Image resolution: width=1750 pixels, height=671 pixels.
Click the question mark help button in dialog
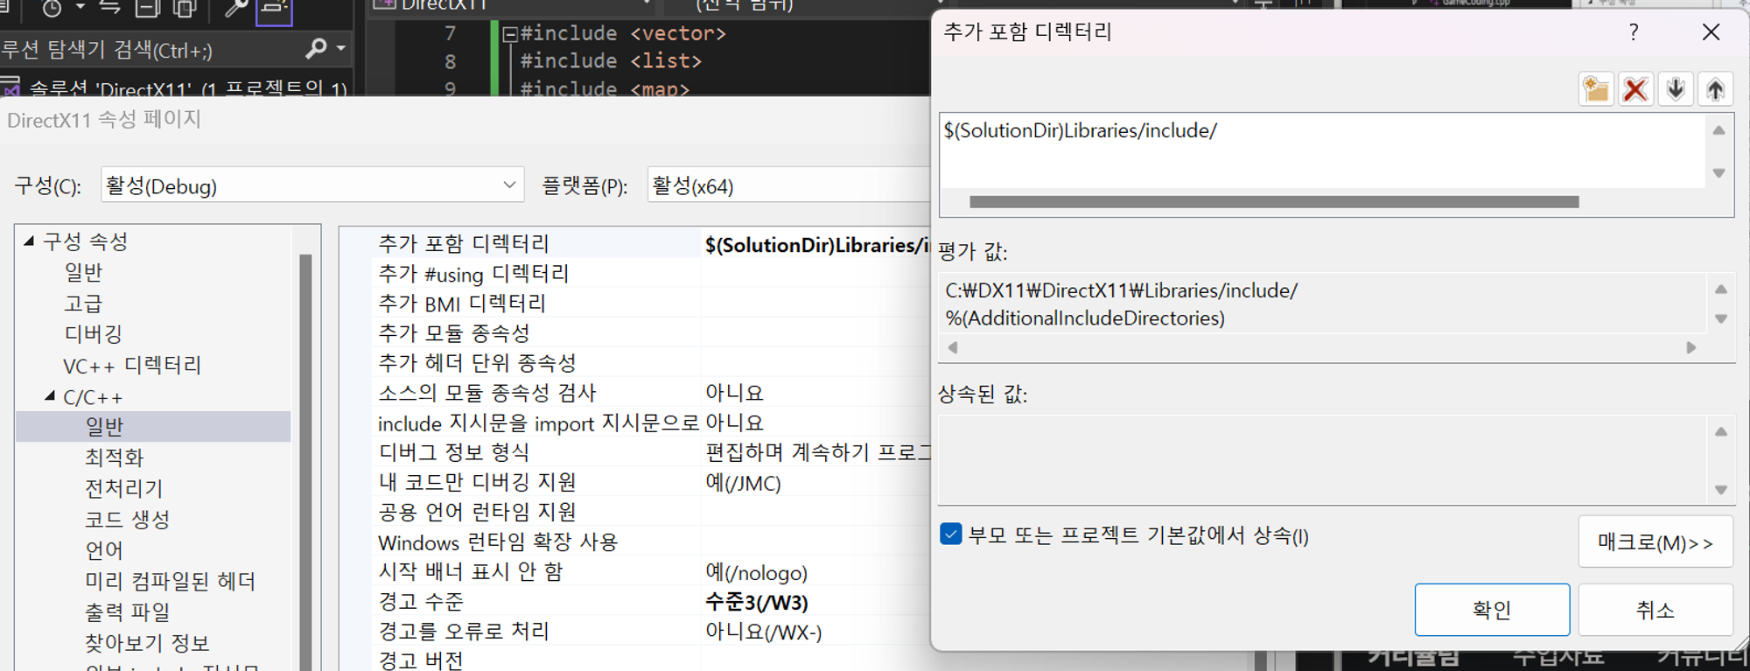tap(1634, 32)
